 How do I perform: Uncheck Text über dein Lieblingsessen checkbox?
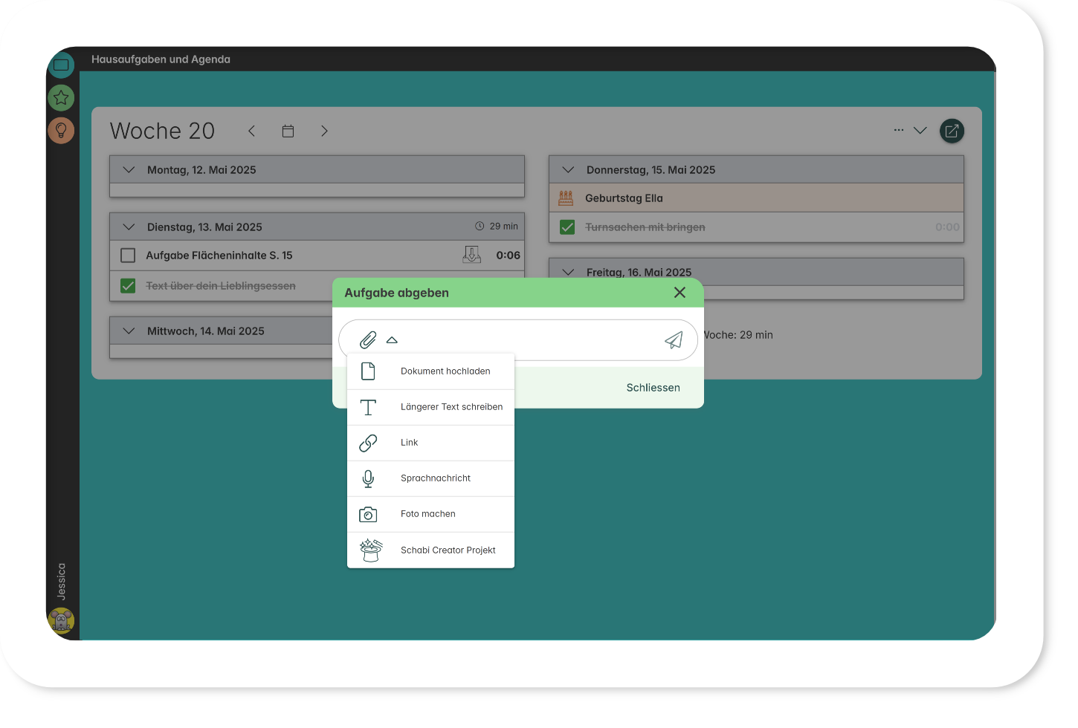click(x=128, y=286)
